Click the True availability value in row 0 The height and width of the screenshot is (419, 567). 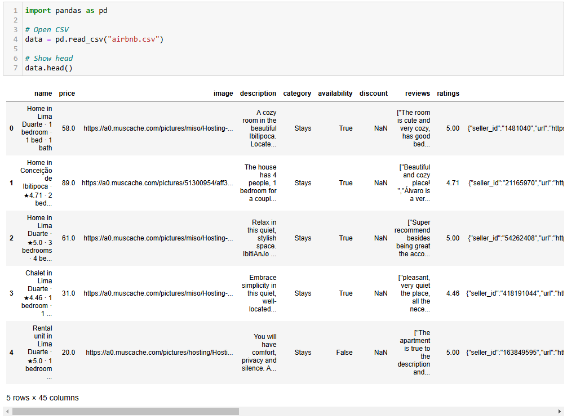345,128
